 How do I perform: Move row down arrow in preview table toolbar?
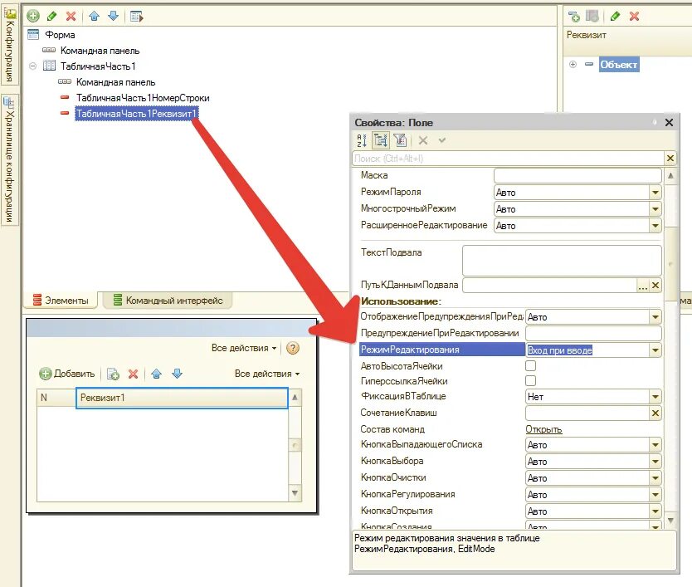(x=177, y=374)
